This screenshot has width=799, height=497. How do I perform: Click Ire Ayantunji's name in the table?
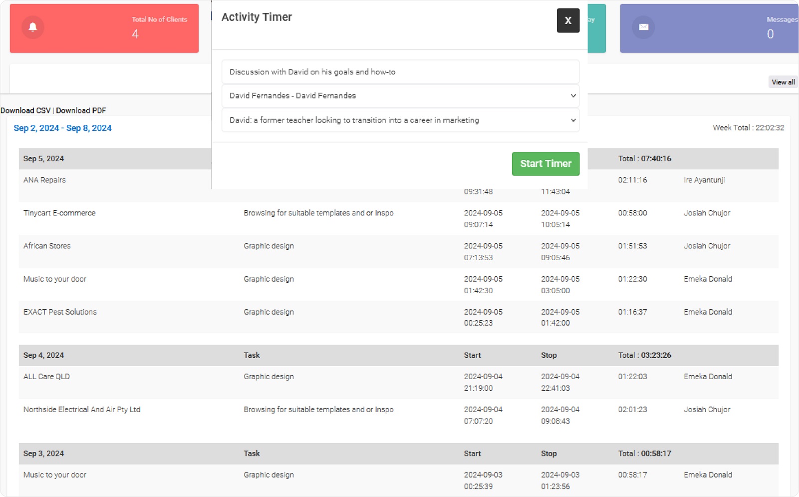[x=705, y=180]
